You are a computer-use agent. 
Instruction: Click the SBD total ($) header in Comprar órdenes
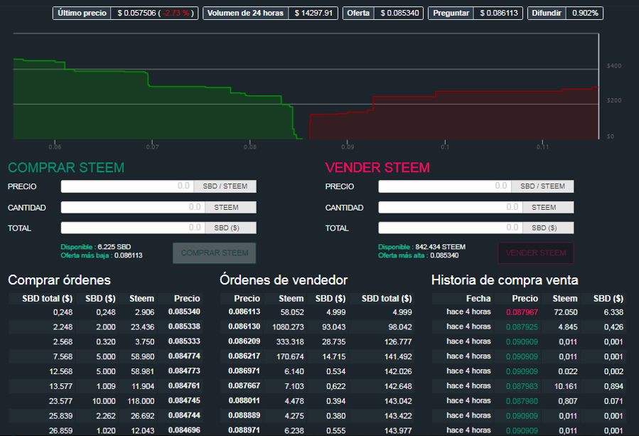(48, 298)
